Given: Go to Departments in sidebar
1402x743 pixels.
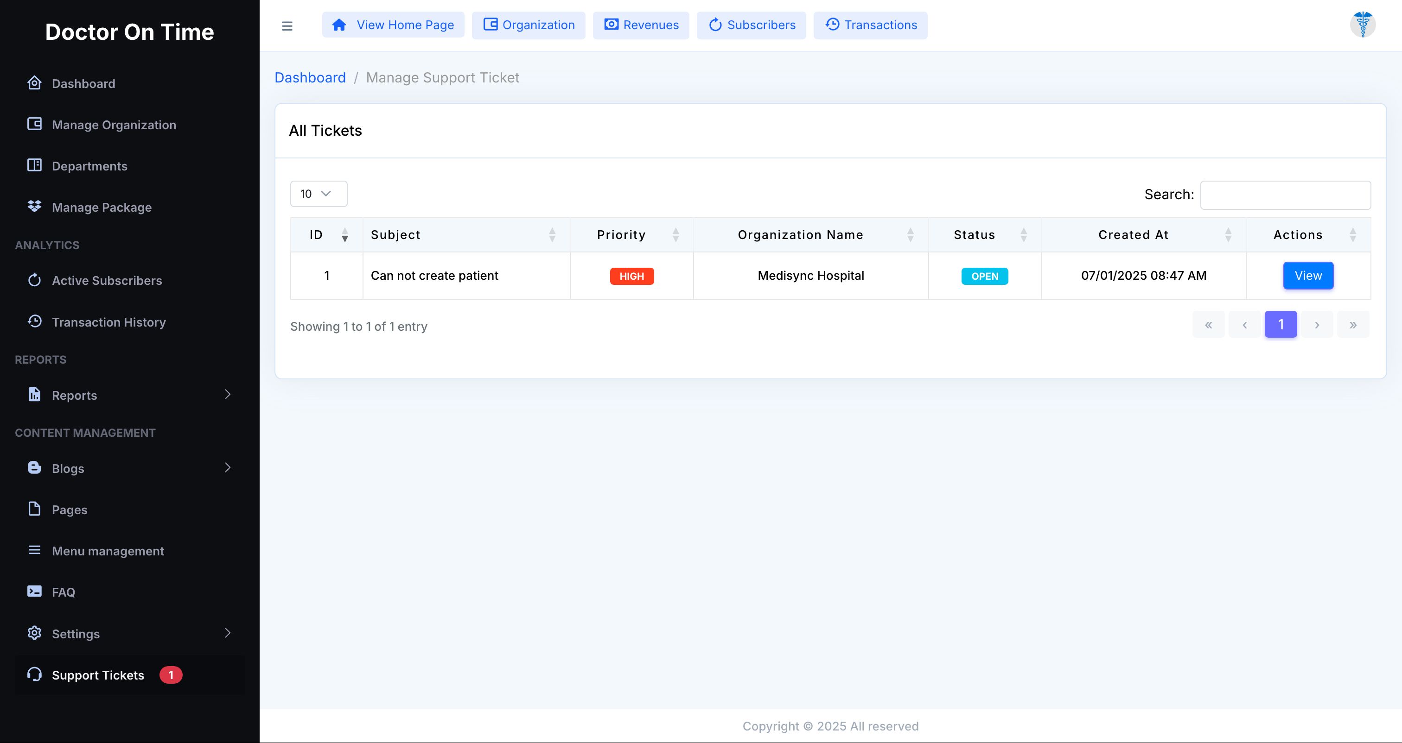Looking at the screenshot, I should click(x=129, y=166).
